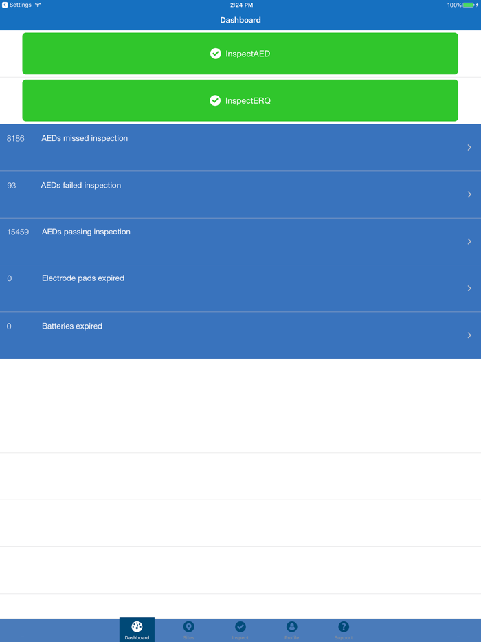This screenshot has width=481, height=642.
Task: Click the 2:24 PM clock
Action: click(241, 5)
